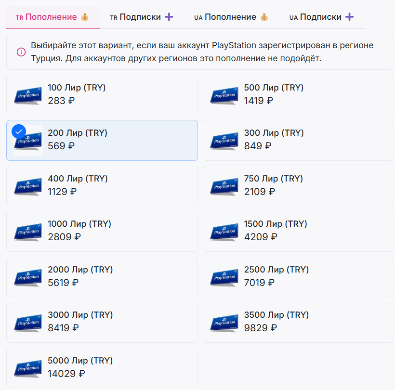Pick the 3000 Лир (TRY) option
Screen dimensions: 395x390
pos(102,322)
